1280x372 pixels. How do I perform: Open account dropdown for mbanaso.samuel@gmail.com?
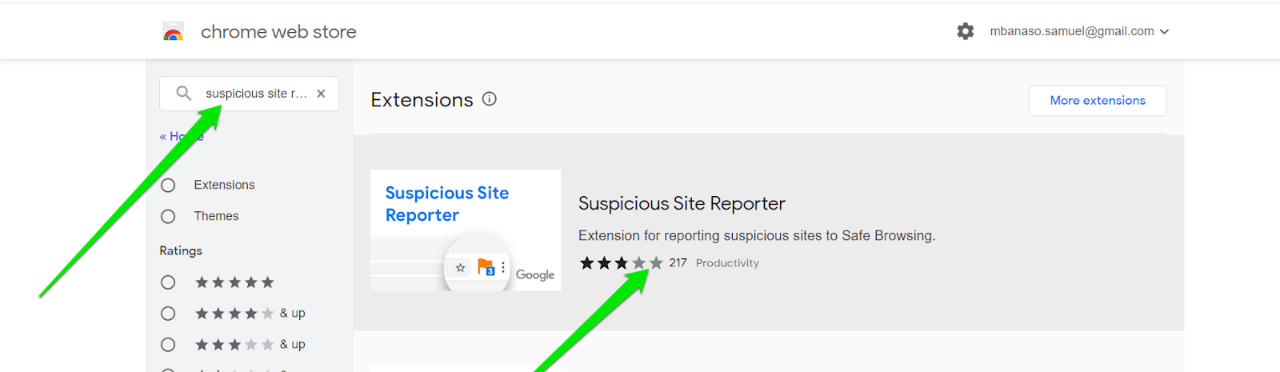(x=1079, y=31)
